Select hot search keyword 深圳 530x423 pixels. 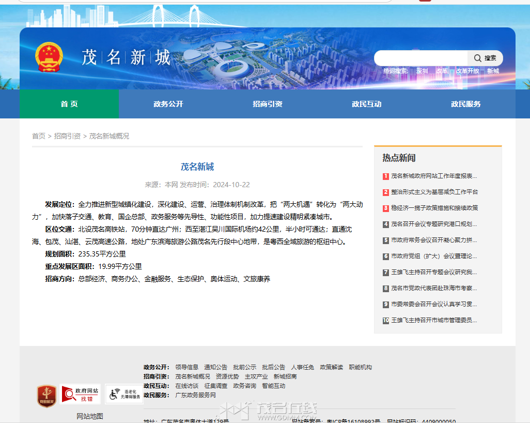(422, 71)
